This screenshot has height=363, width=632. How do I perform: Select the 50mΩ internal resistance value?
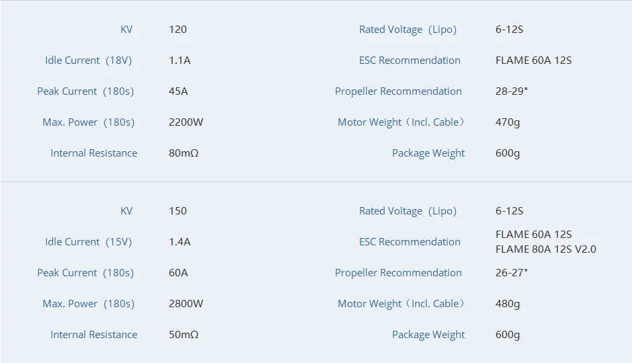pos(184,335)
